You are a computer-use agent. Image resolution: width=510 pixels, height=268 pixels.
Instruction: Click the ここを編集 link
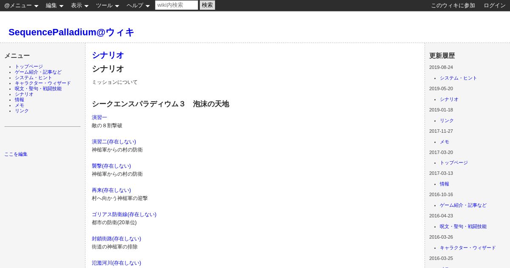[16, 154]
